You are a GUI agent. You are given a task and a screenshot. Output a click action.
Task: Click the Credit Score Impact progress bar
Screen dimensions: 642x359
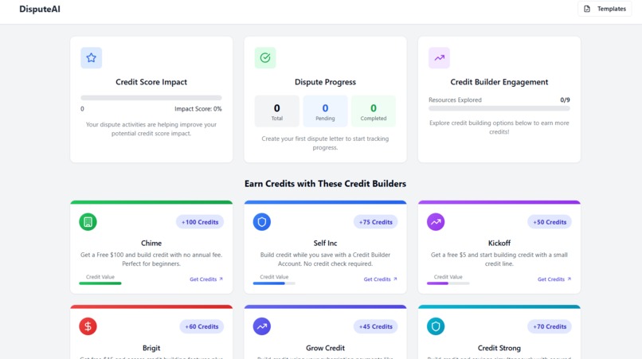click(x=151, y=98)
